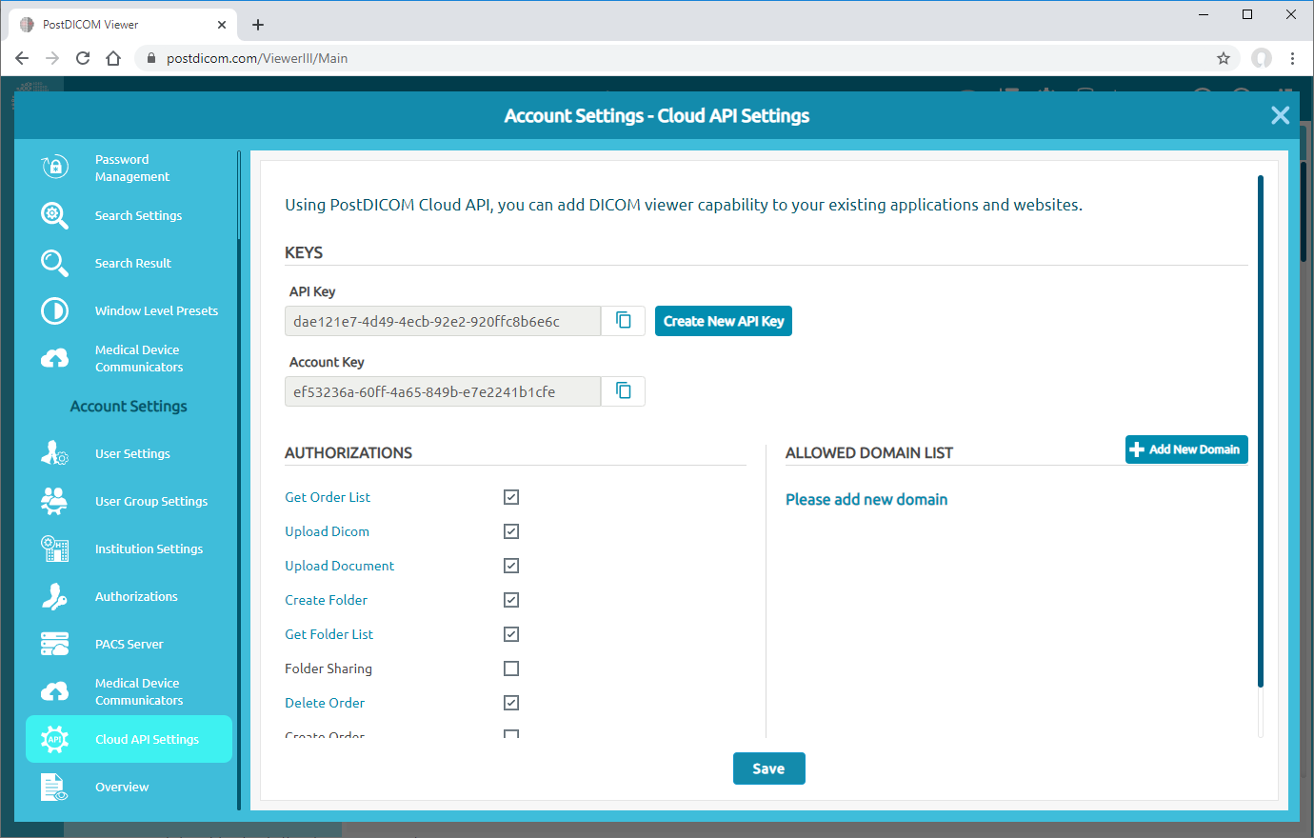
Task: Copy the Account Key to clipboard
Action: (624, 391)
